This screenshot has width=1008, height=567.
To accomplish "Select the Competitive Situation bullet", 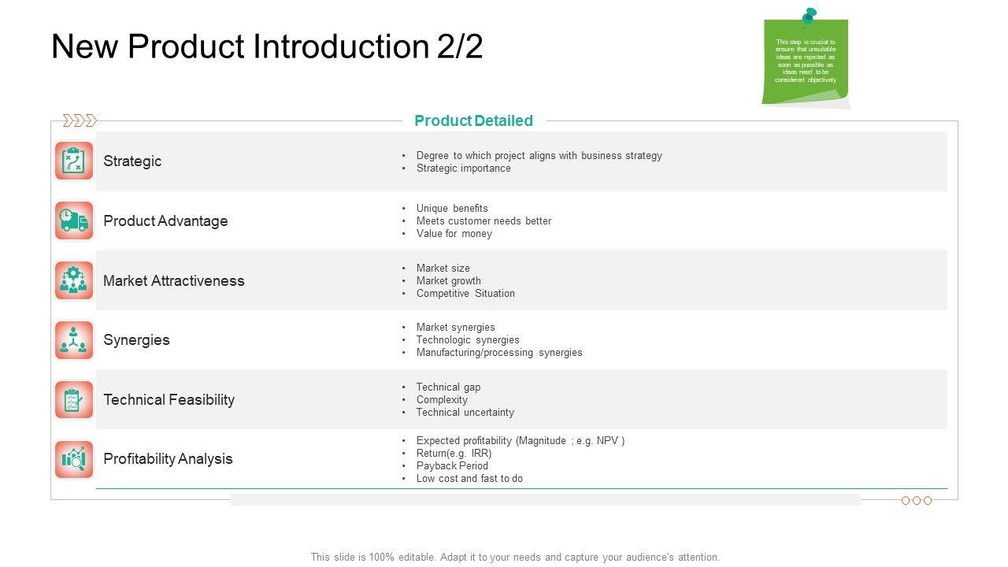I will [465, 293].
